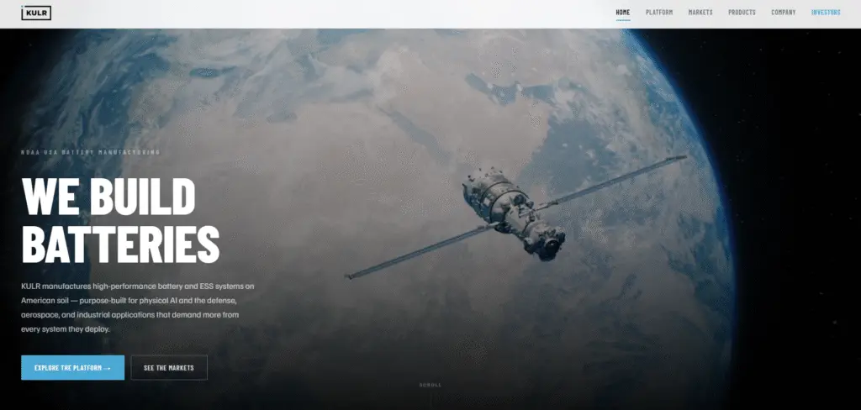Click the Scroll indicator text
This screenshot has height=410, width=861.
pos(430,386)
